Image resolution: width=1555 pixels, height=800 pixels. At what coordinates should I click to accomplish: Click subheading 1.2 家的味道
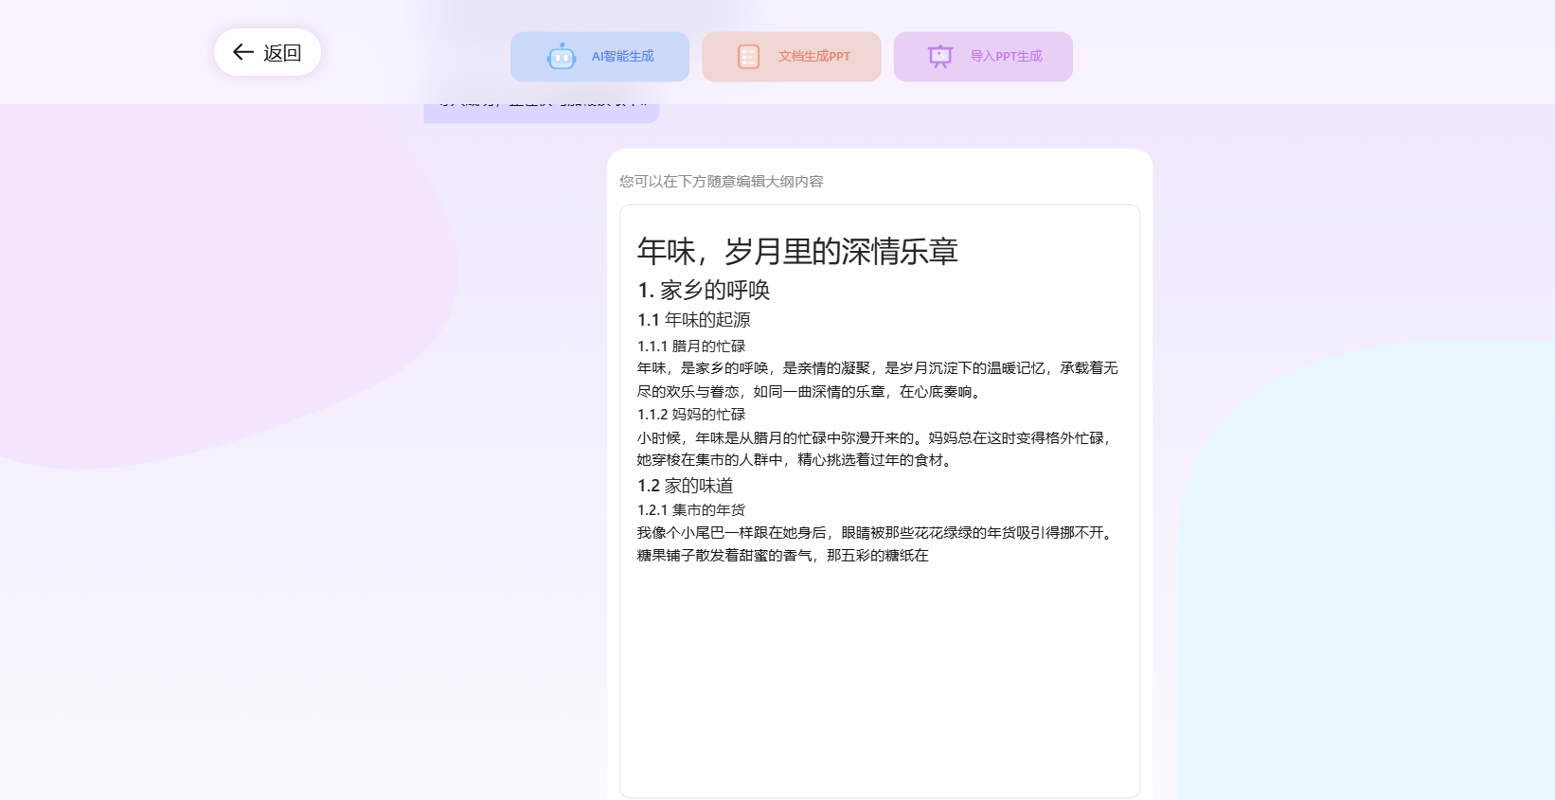(x=685, y=486)
